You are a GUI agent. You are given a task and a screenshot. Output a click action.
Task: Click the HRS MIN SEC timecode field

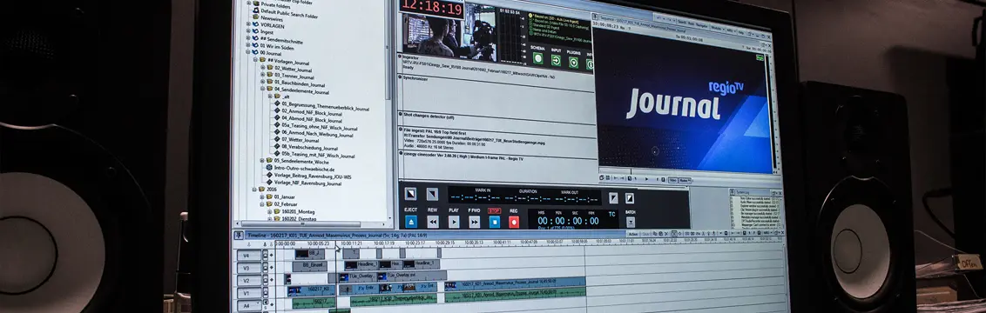point(568,222)
